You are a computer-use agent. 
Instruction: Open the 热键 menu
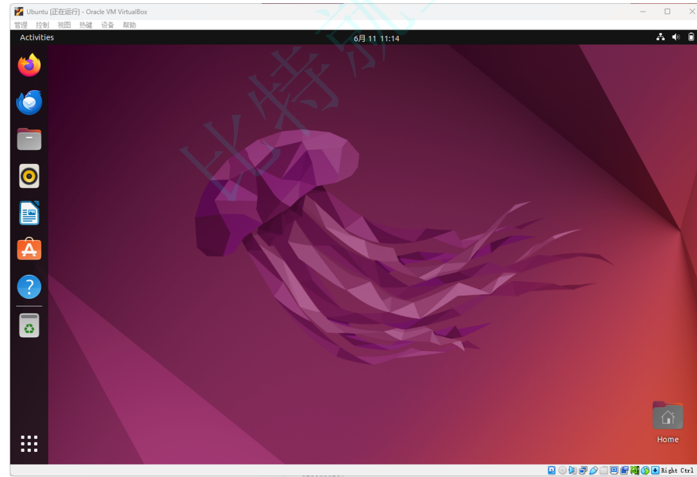[86, 25]
